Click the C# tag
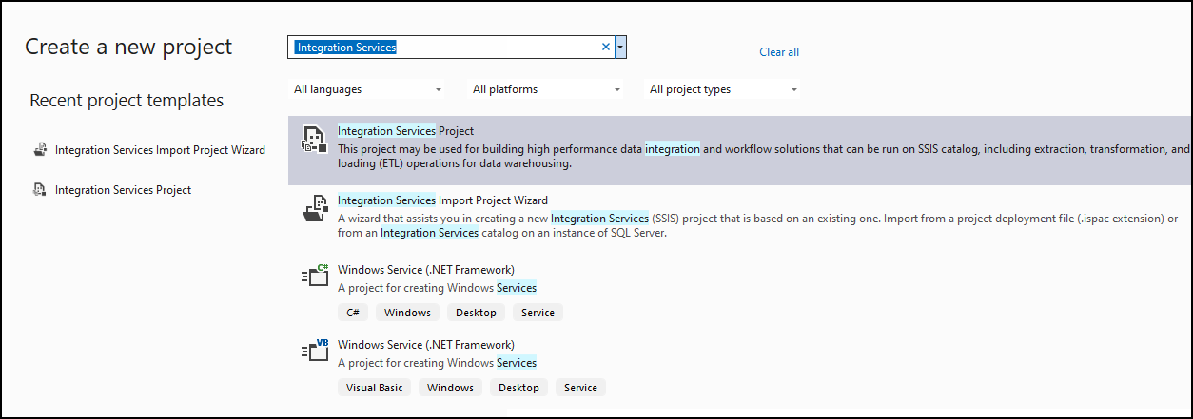 pos(353,313)
